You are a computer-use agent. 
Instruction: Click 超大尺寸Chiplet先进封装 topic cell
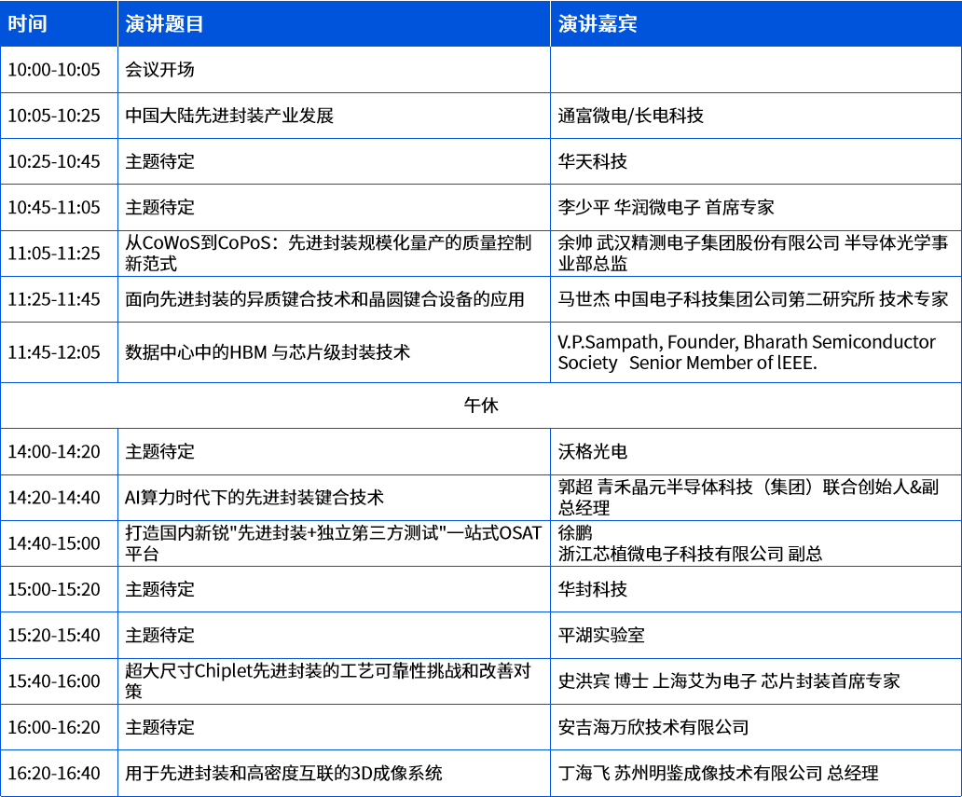click(x=334, y=681)
